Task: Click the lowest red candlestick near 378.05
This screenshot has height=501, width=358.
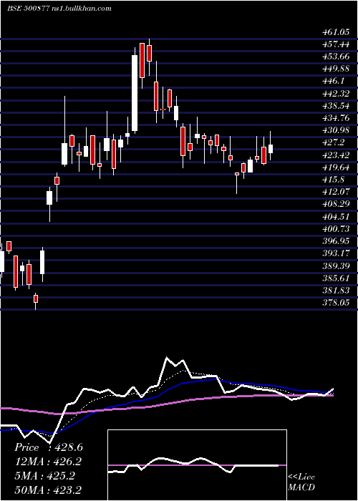Action: (x=36, y=298)
